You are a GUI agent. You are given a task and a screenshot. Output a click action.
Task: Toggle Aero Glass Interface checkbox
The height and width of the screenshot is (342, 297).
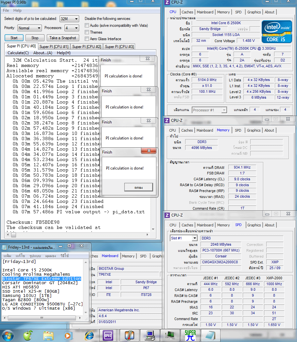[x=87, y=39]
